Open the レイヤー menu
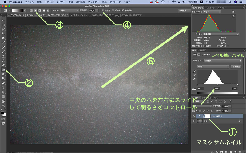 click(61, 2)
